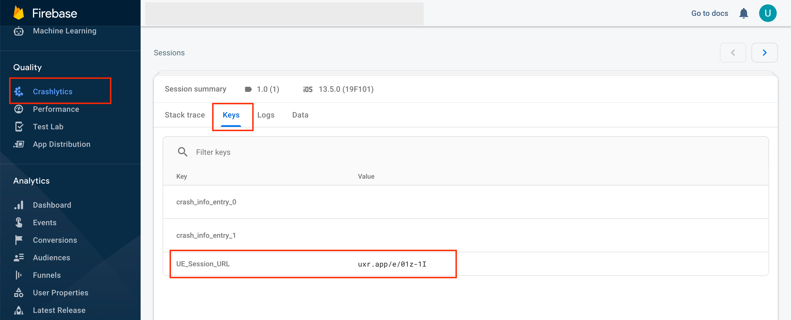Click the version 1.0 (1) text

click(268, 89)
